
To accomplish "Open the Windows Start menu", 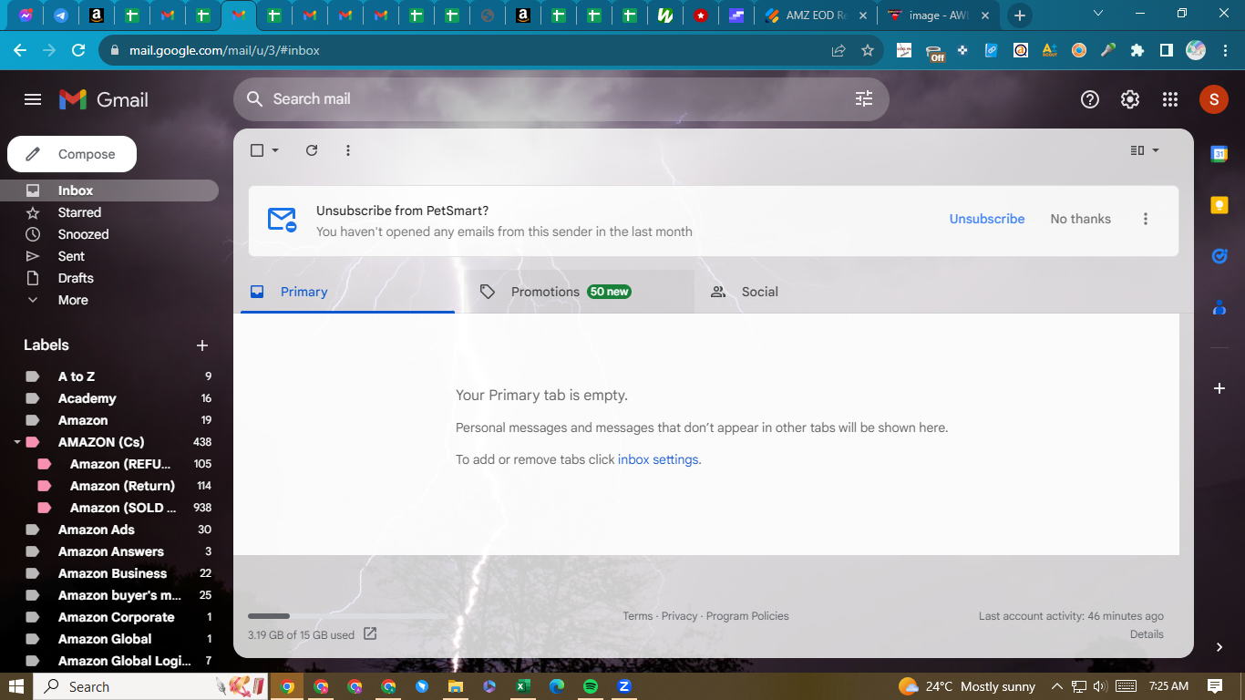I will (x=16, y=686).
